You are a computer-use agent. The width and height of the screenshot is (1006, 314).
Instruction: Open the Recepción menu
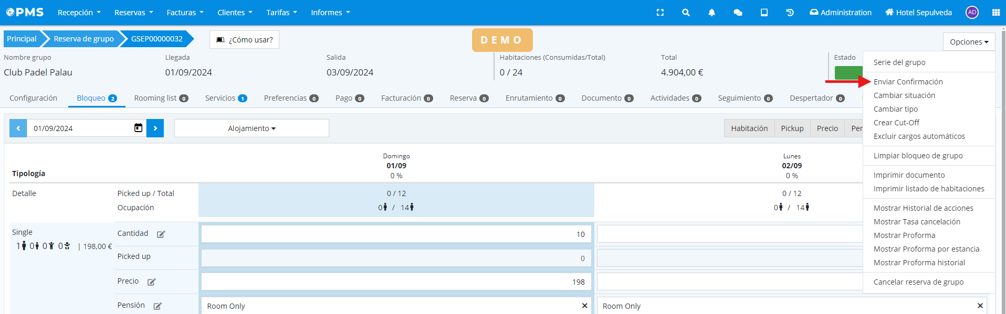(79, 13)
